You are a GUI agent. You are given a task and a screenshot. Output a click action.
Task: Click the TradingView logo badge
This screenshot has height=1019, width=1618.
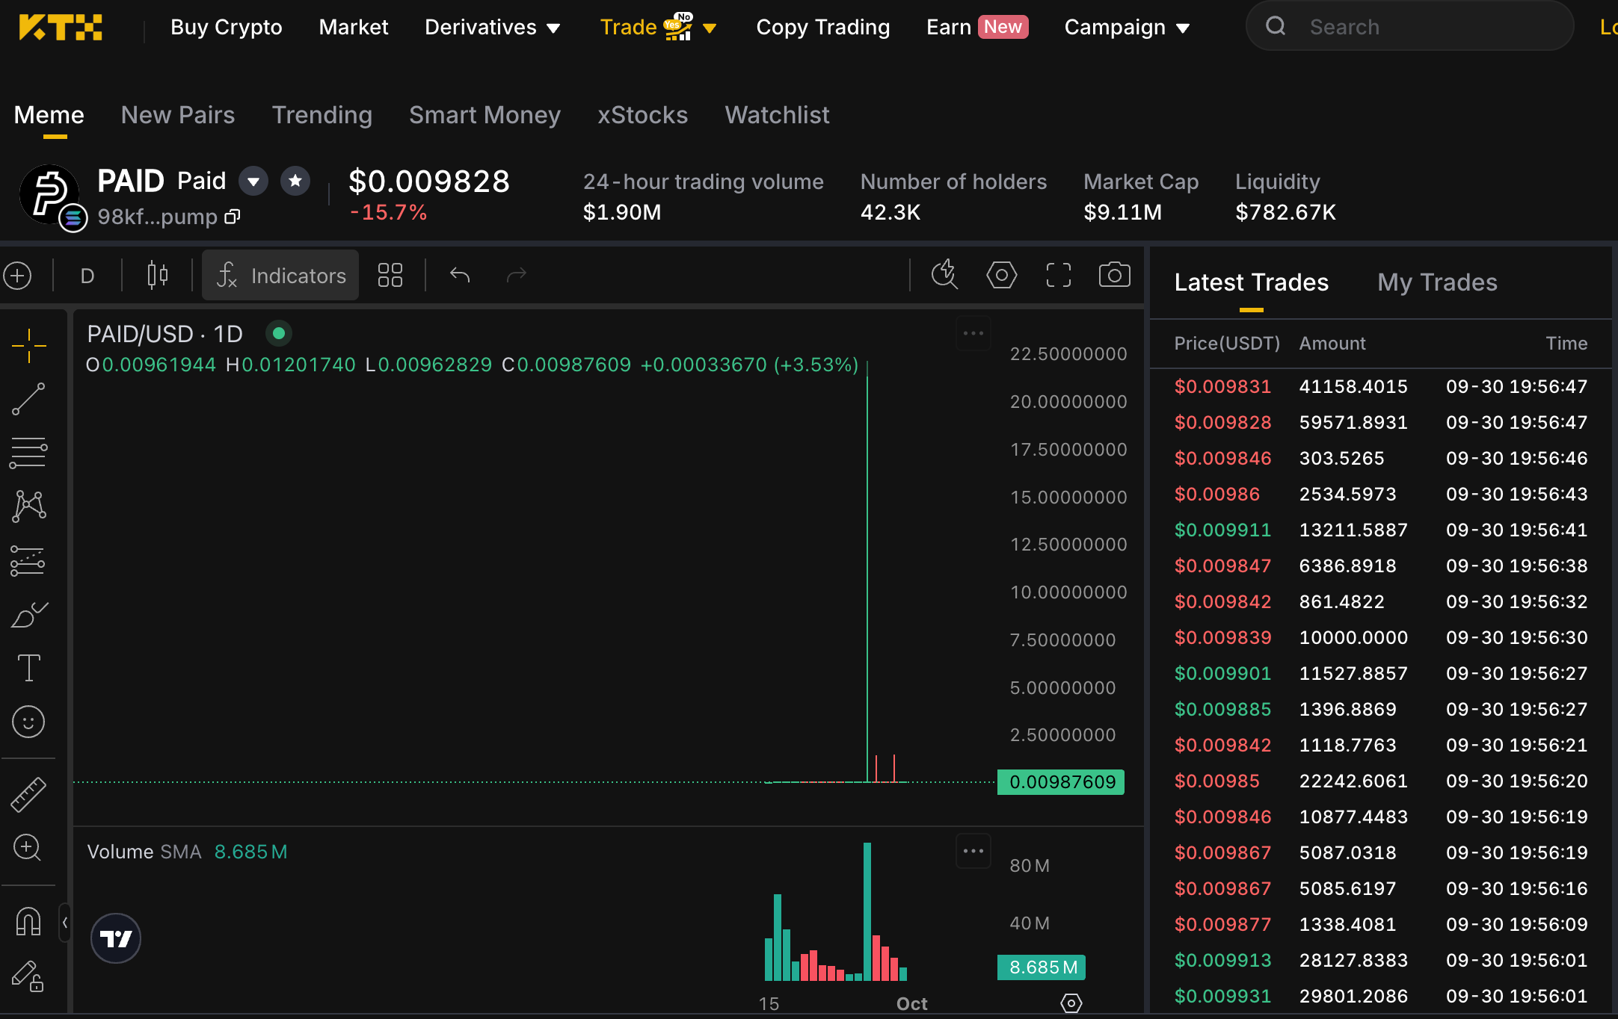pos(116,938)
